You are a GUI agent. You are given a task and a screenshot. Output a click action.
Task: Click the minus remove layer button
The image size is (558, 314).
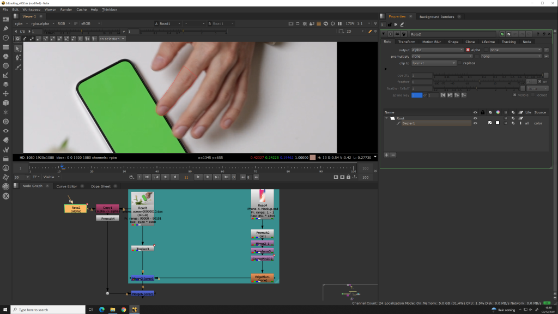[x=393, y=155]
